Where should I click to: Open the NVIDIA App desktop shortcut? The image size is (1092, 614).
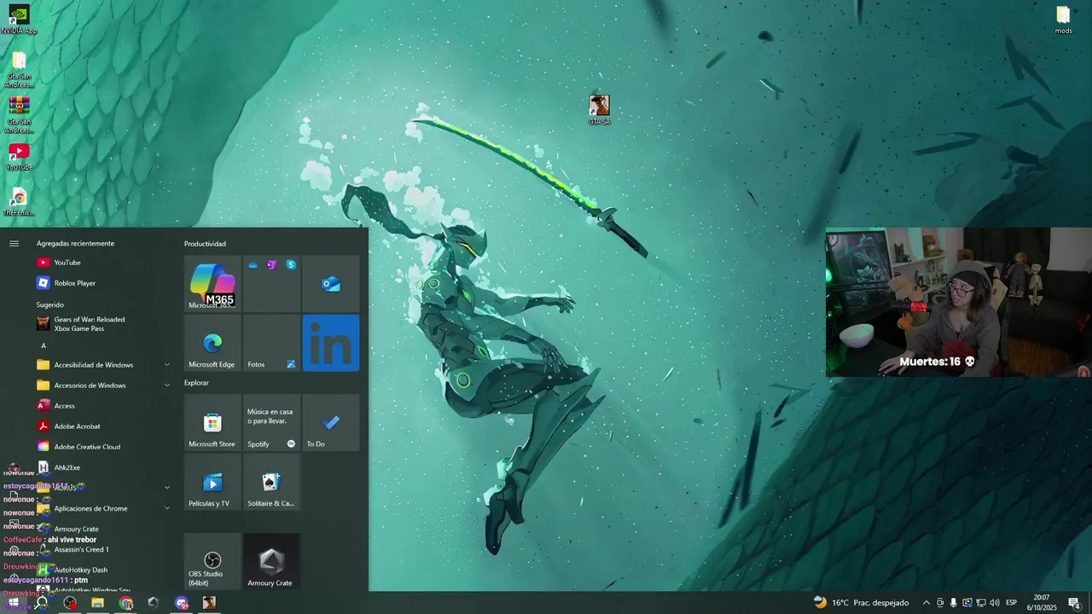[19, 20]
